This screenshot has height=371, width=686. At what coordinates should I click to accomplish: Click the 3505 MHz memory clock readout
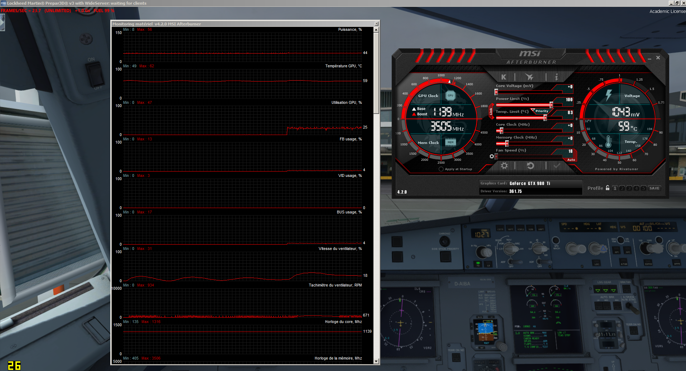click(x=447, y=126)
